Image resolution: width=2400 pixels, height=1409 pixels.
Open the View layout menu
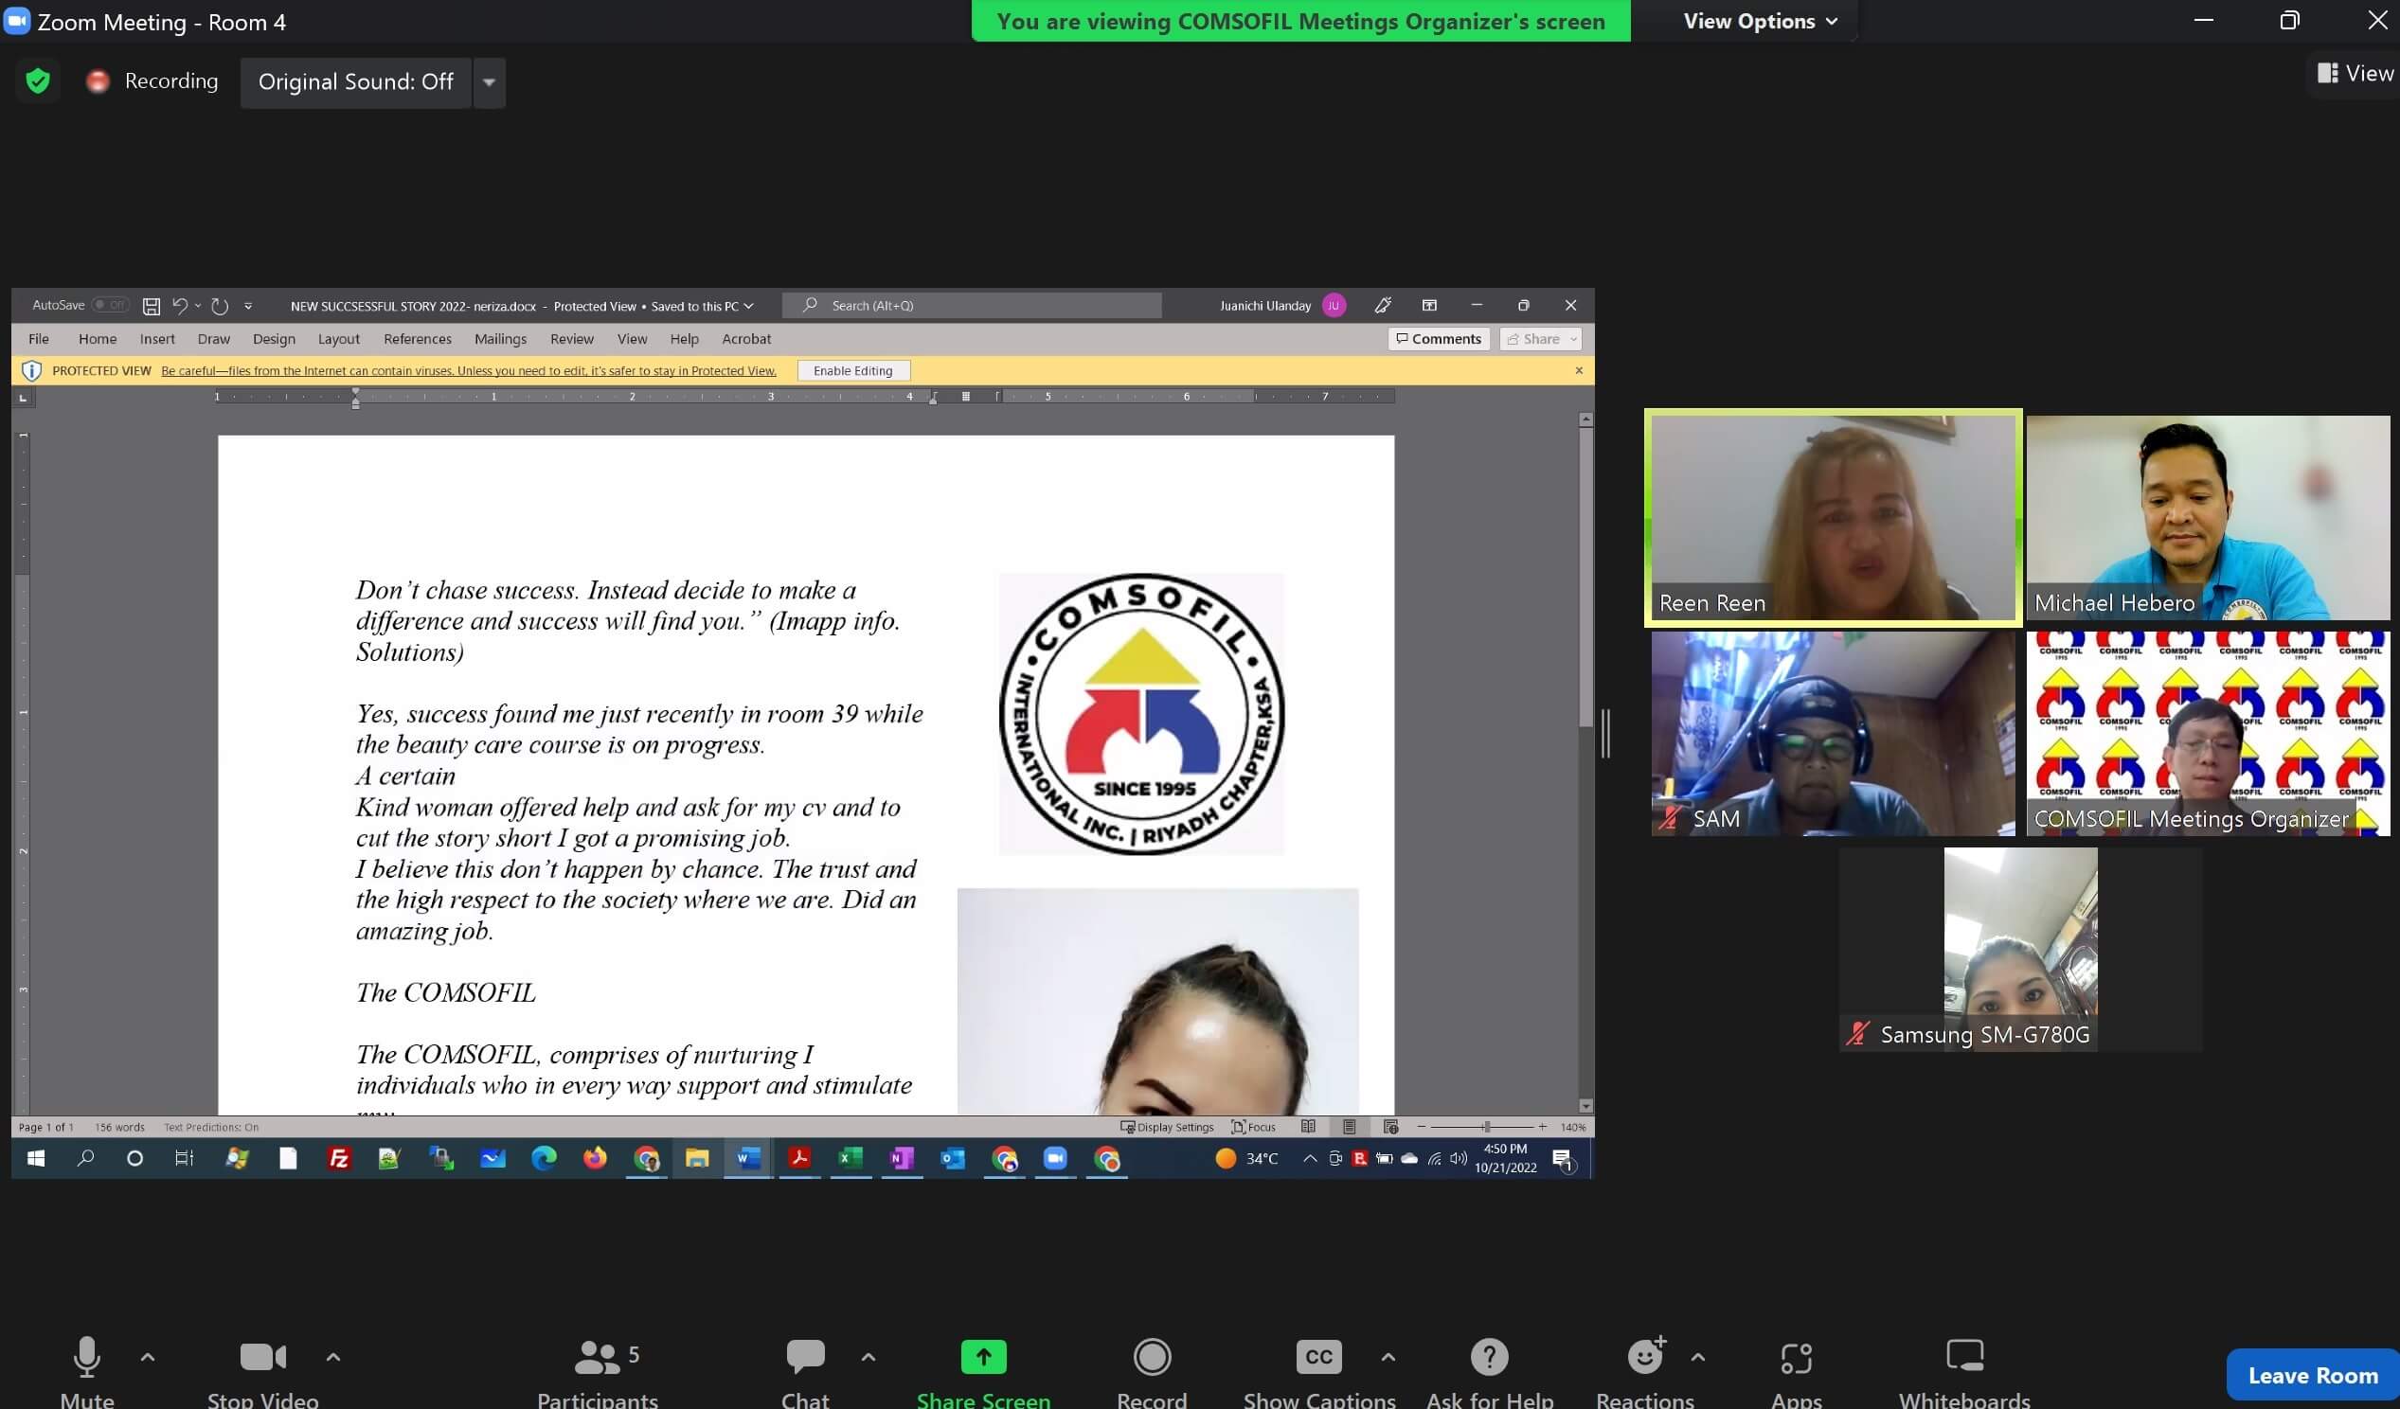click(x=2355, y=73)
